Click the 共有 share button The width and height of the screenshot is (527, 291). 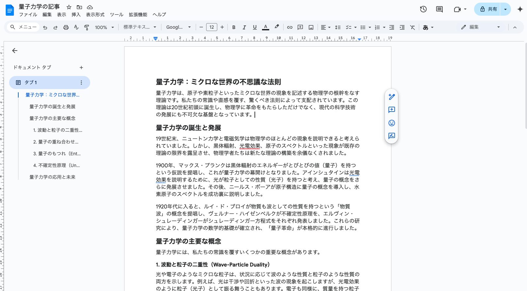[488, 9]
